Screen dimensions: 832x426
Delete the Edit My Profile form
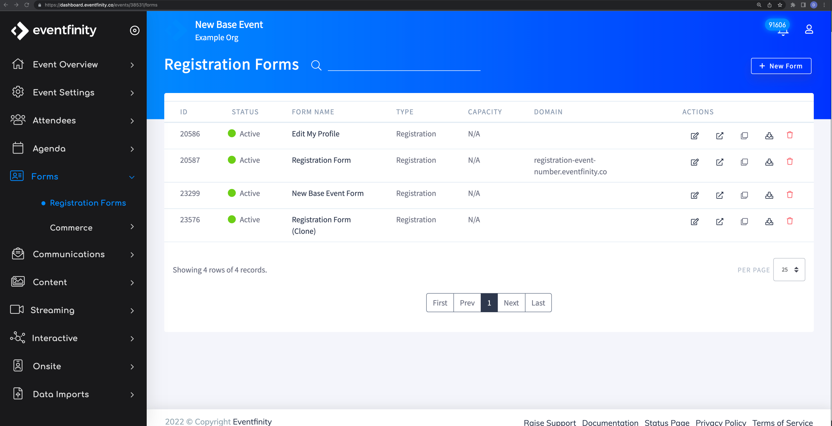pyautogui.click(x=790, y=135)
